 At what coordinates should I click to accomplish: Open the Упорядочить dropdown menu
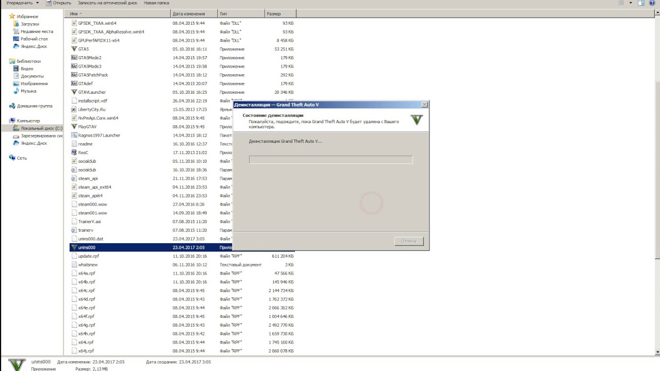point(22,3)
